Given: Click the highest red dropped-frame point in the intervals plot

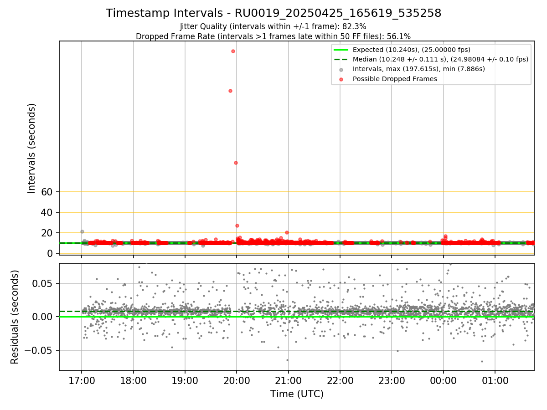Looking at the screenshot, I should tap(233, 51).
